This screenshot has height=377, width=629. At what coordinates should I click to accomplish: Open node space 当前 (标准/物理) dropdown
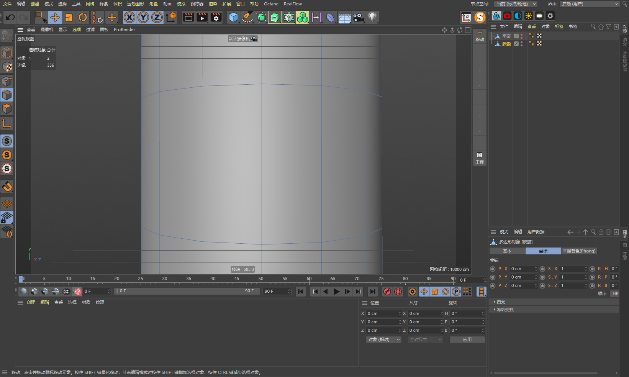click(x=516, y=4)
